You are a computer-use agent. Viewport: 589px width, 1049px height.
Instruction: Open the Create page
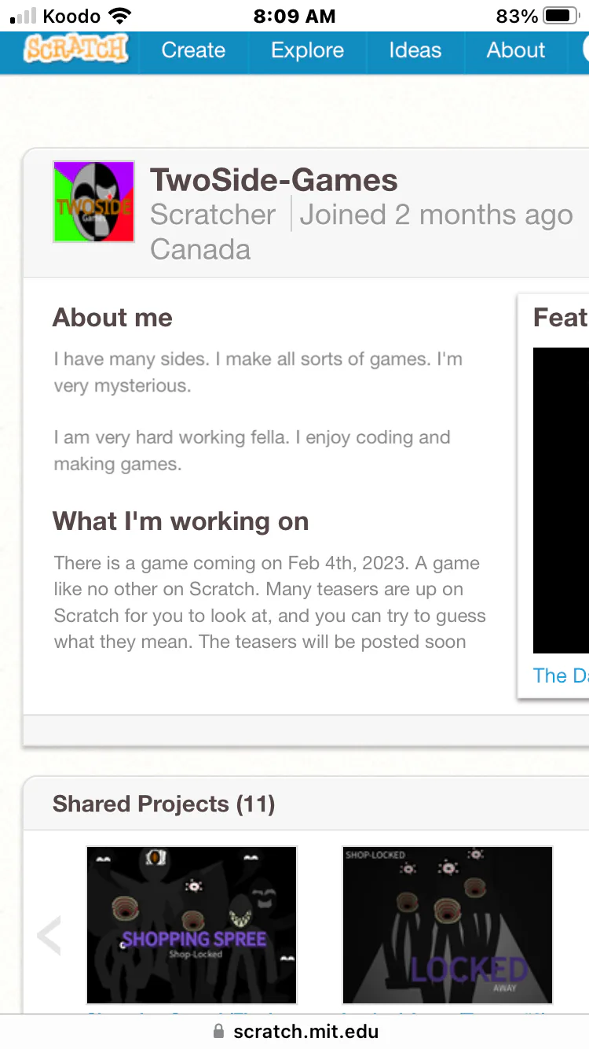193,50
